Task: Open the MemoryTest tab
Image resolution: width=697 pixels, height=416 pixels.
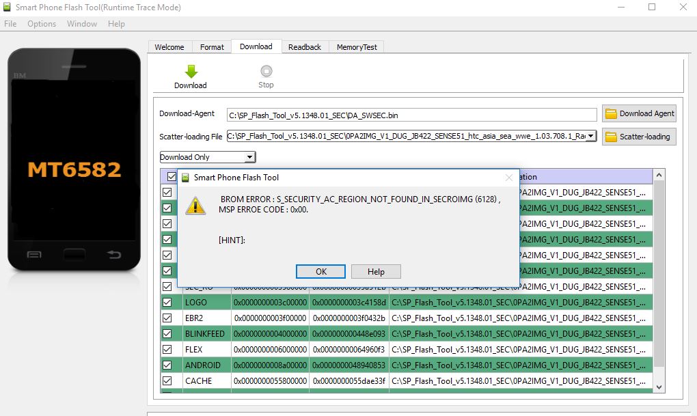Action: coord(357,47)
